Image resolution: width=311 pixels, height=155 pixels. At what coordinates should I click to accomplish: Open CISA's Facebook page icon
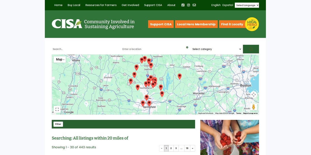183,5
